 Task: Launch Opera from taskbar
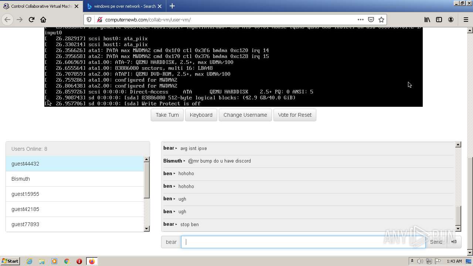(x=79, y=261)
